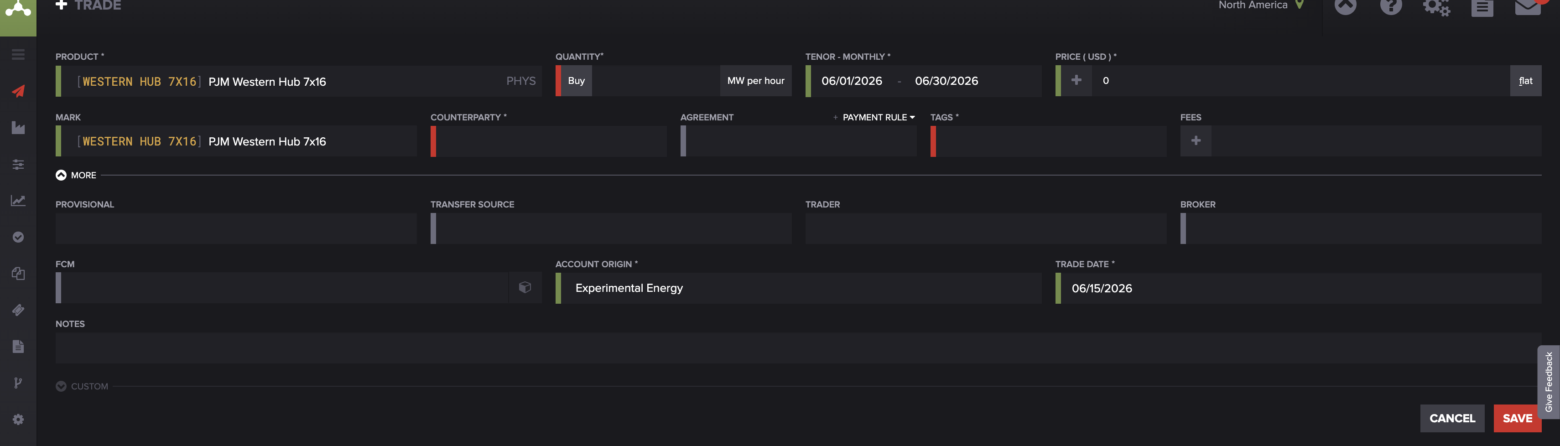
Task: Open the line graph sidebar icon
Action: tap(18, 200)
